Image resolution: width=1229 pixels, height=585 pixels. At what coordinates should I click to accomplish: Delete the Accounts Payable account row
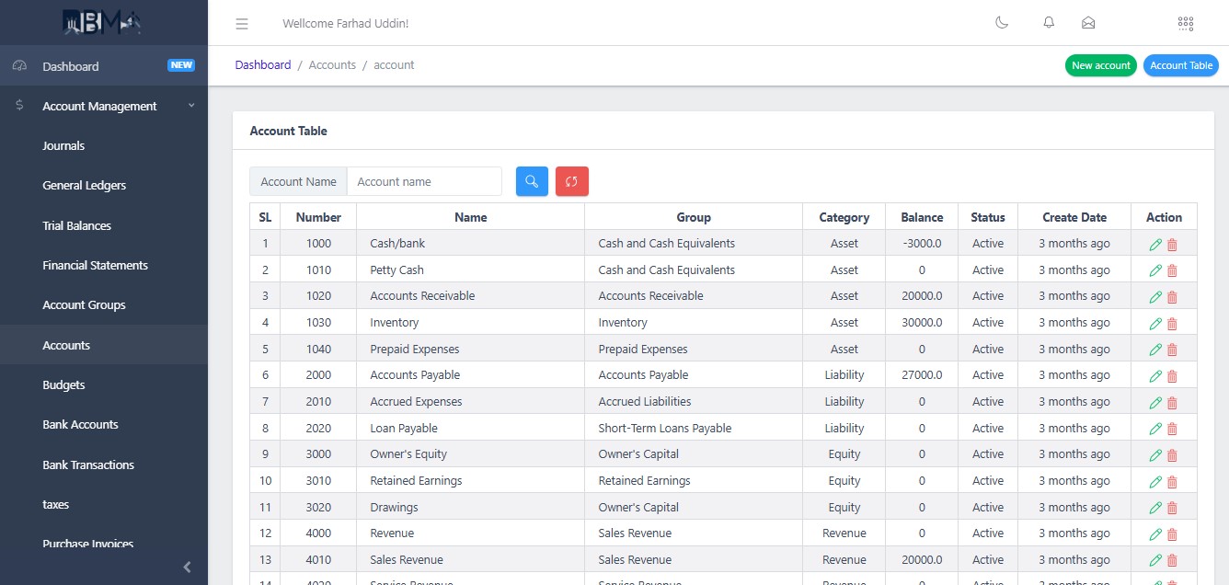click(x=1172, y=376)
